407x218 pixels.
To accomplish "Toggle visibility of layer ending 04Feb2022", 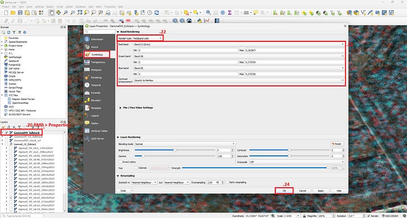I will click(11, 198).
